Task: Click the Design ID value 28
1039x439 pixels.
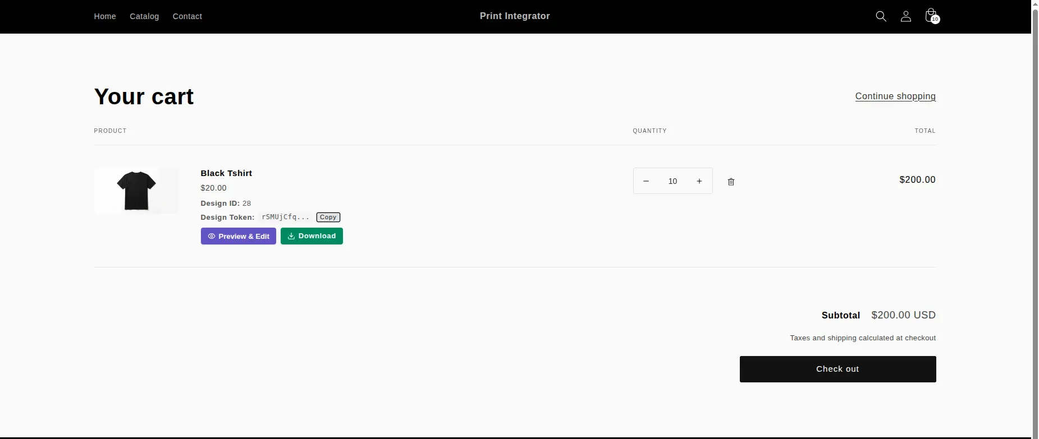Action: pyautogui.click(x=246, y=204)
